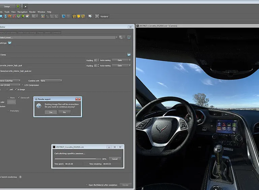The image size is (259, 190).
Task: Click Yes in Render export dialog
Action: pos(51,112)
